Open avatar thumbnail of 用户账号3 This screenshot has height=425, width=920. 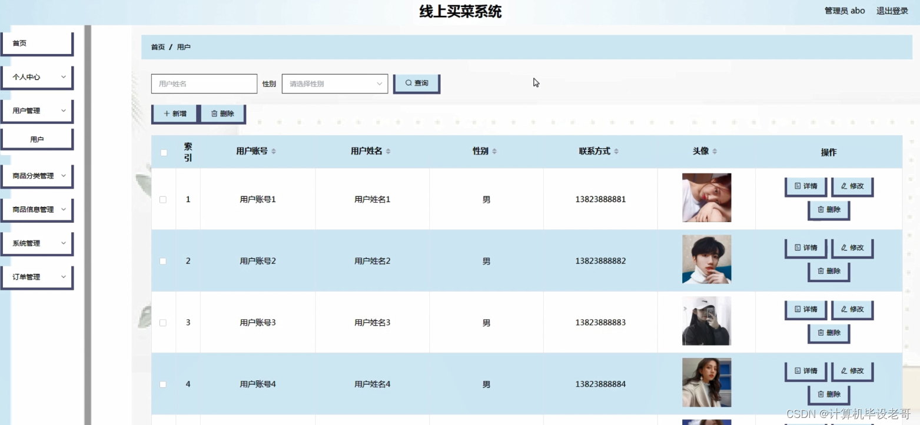tap(706, 321)
